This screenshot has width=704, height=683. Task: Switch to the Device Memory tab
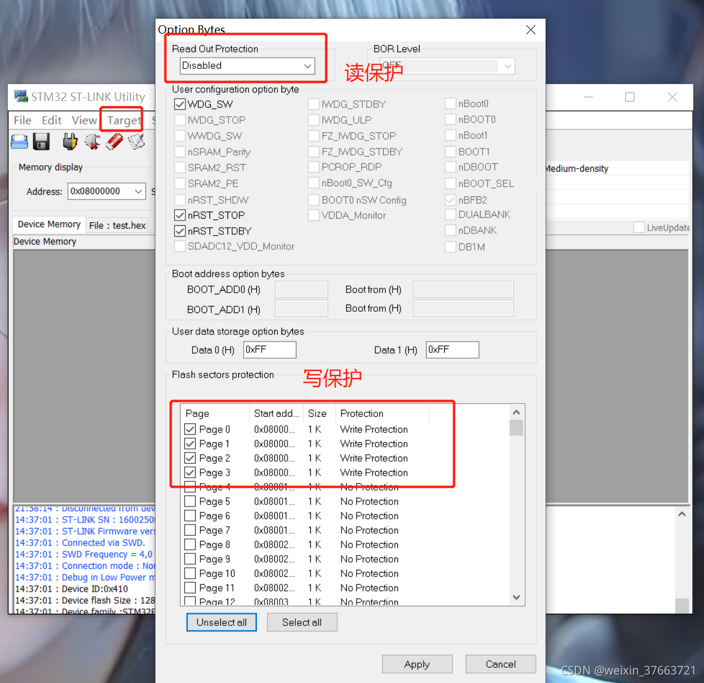(49, 224)
